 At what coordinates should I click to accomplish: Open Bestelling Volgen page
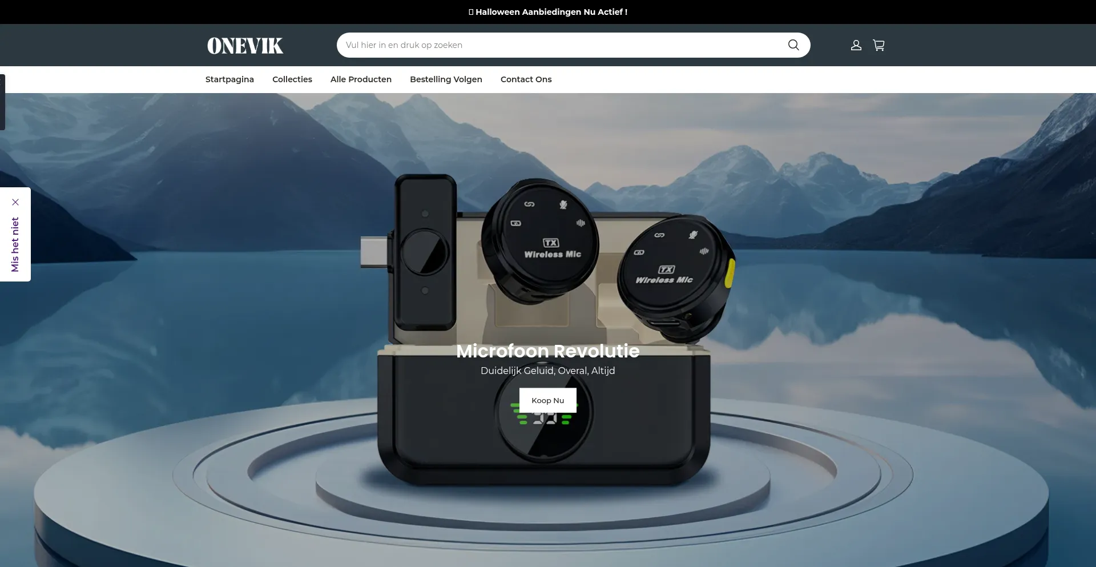446,79
